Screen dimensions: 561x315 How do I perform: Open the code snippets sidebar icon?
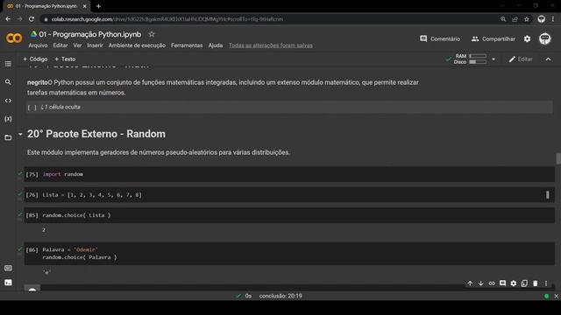coord(8,101)
